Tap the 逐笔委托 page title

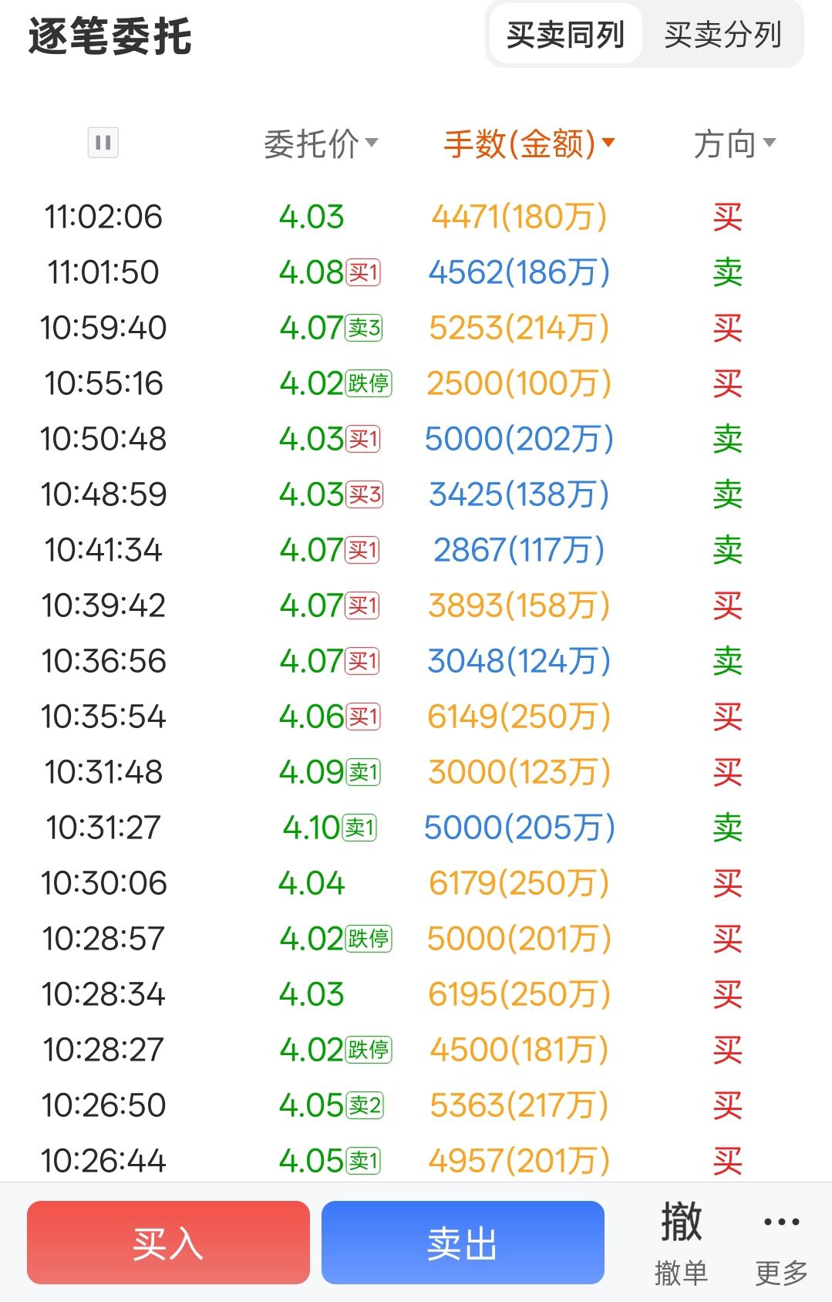click(x=110, y=36)
